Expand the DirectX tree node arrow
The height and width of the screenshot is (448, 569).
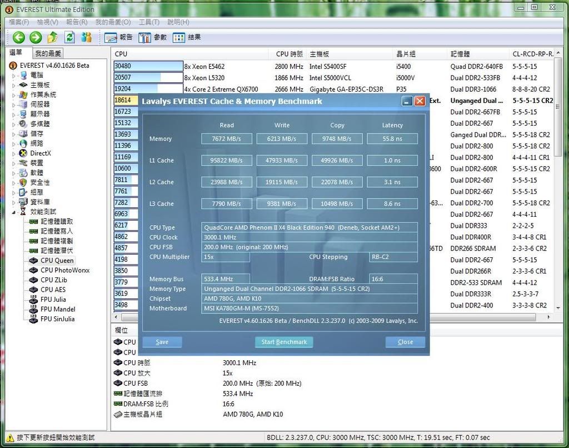click(x=14, y=154)
